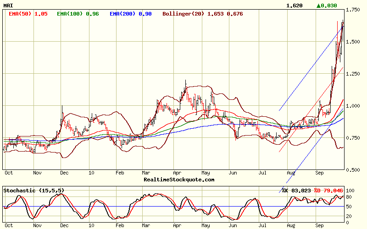The height and width of the screenshot is (229, 367).
Task: Click the green up-arrow price change indicator
Action: click(319, 5)
